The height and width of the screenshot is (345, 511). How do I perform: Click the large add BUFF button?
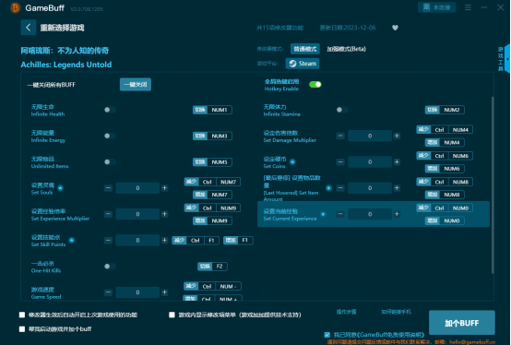point(462,323)
